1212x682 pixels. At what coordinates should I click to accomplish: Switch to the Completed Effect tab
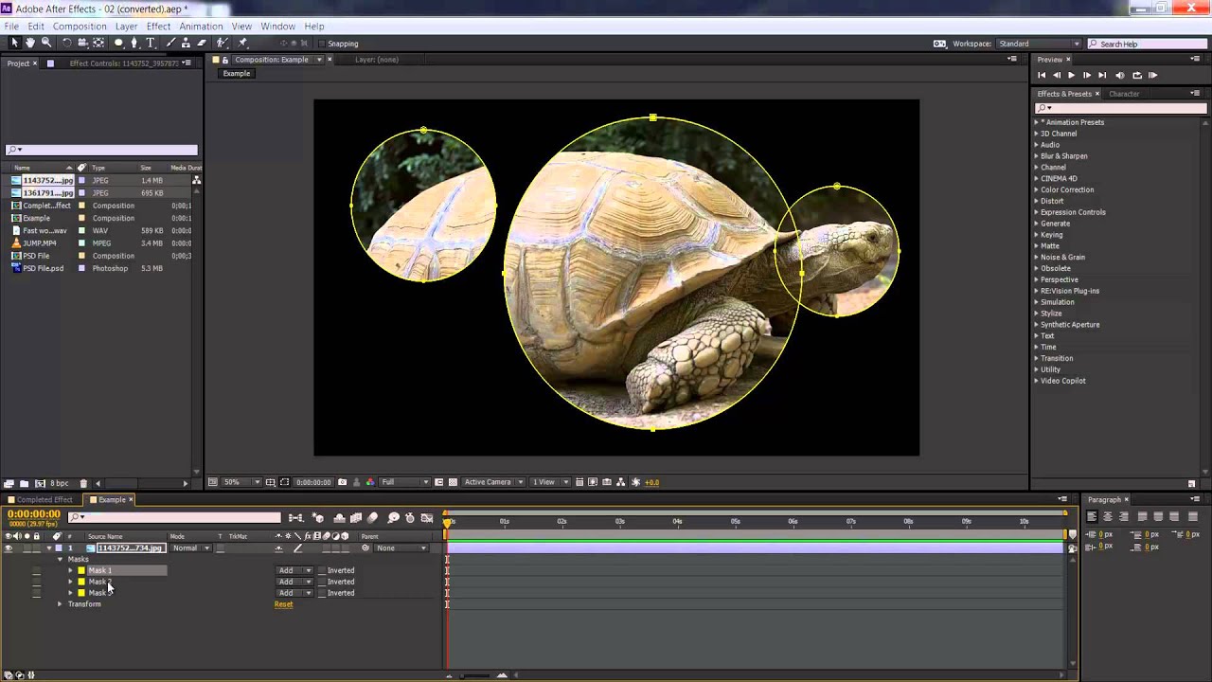pos(43,499)
